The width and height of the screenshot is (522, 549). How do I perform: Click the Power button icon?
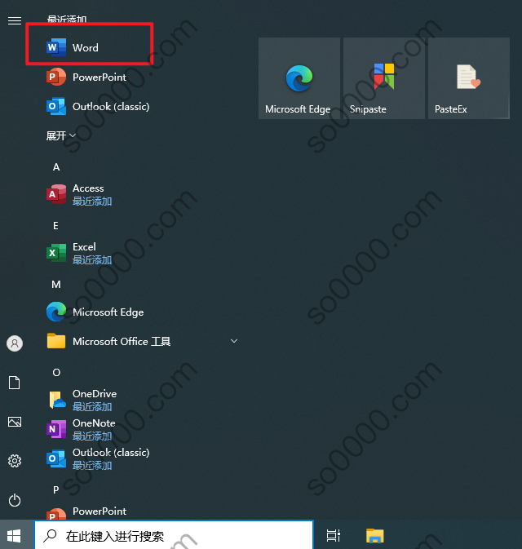coord(15,500)
